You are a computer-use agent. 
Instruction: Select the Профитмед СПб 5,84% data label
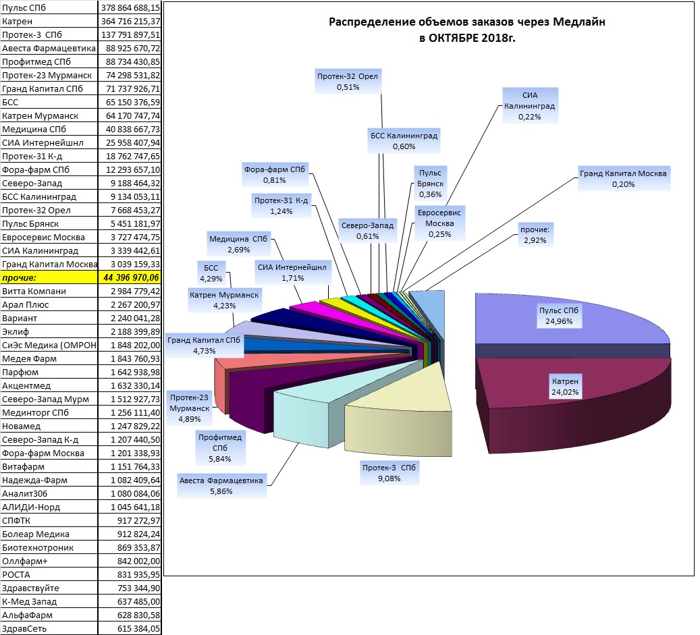point(220,448)
